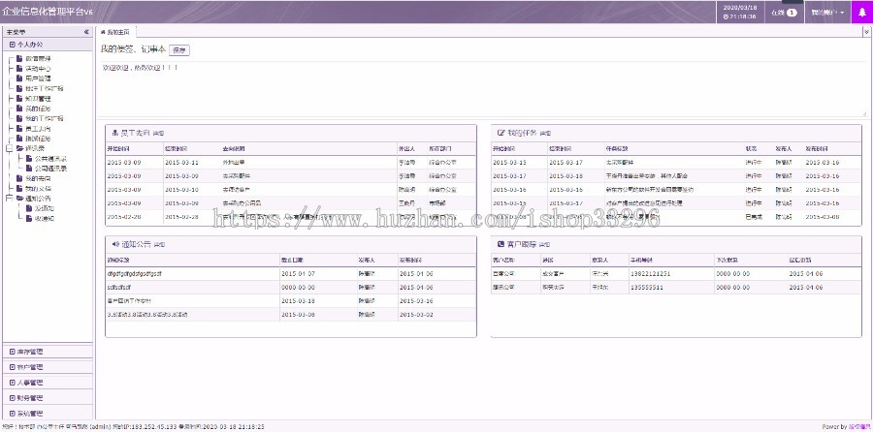The height and width of the screenshot is (432, 873).
Task: Click the 保存 button next to notepad title
Action: 179,50
